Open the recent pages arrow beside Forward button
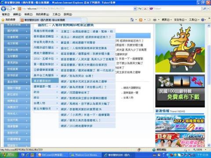The height and width of the screenshot is (158, 211). tap(14, 9)
